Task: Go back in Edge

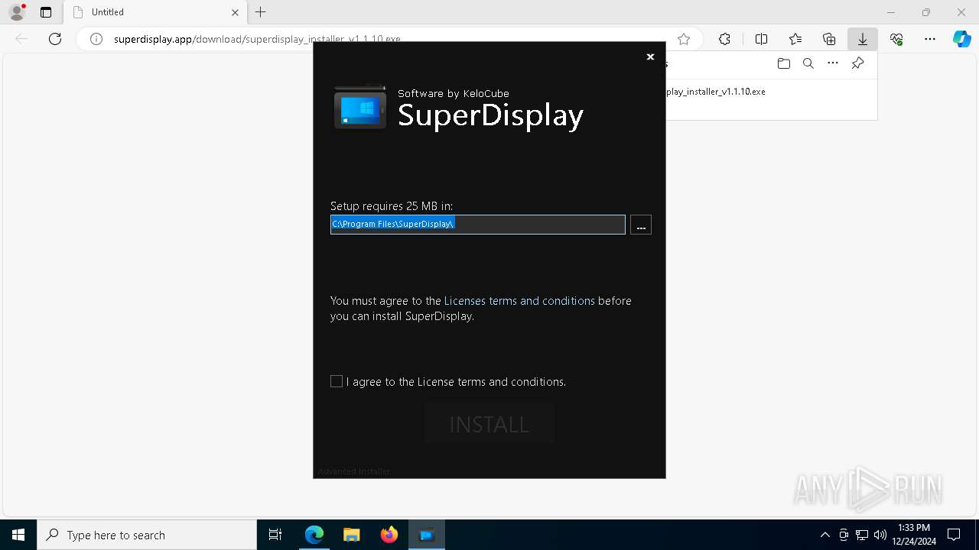Action: pos(21,39)
